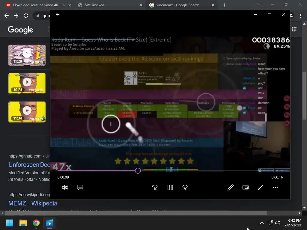Close the Download Youtube video 4K tab
307x230 pixels.
[70, 5]
